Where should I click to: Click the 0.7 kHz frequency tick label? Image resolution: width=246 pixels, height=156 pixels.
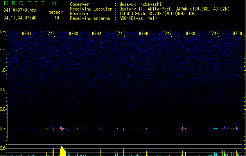pos(4,129)
